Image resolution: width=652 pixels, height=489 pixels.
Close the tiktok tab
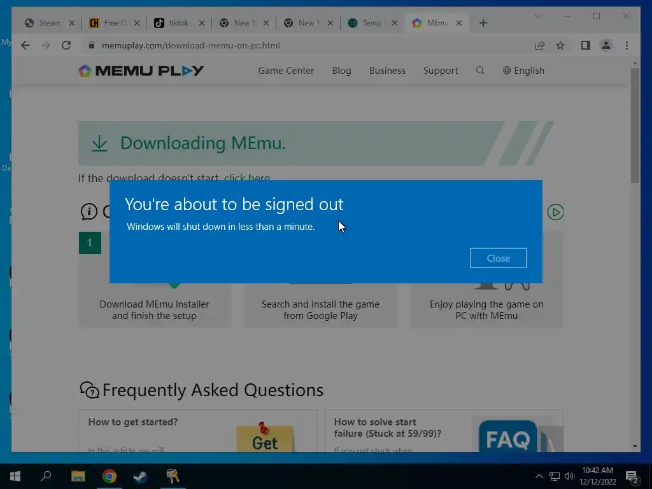coord(202,23)
